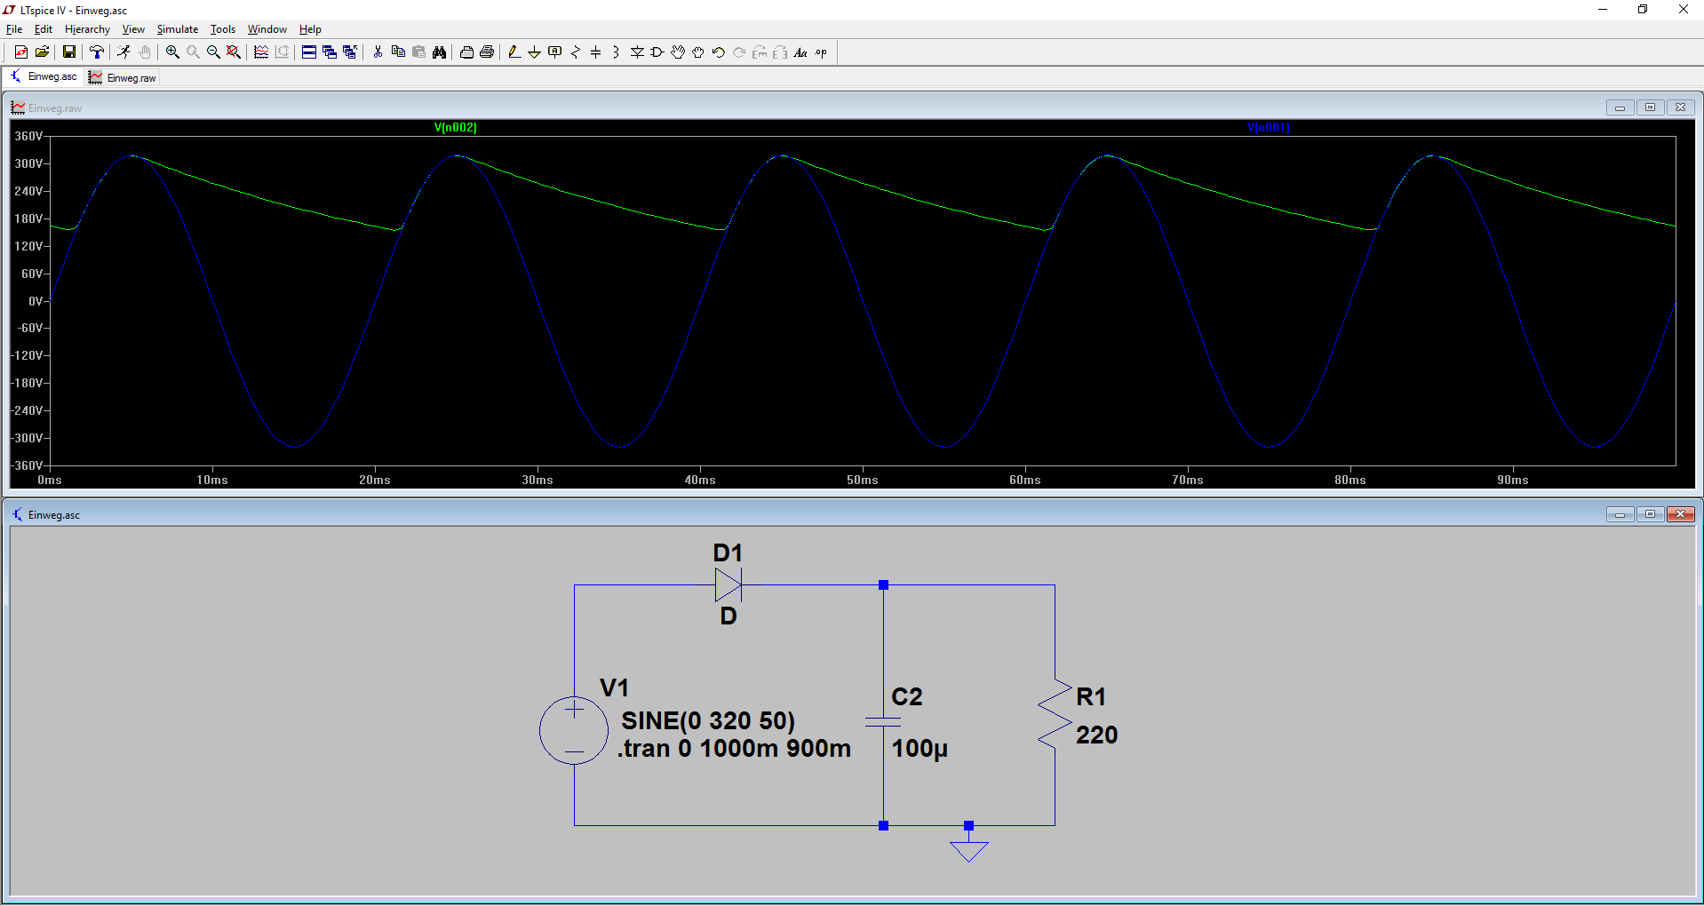Run the simulation with the running man icon
This screenshot has height=906, width=1704.
click(x=123, y=52)
